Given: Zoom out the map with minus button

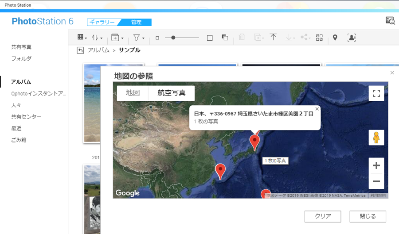Looking at the screenshot, I should click(x=376, y=181).
